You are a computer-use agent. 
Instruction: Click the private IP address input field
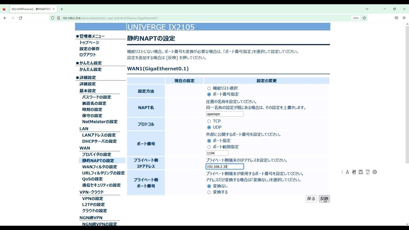point(224,166)
